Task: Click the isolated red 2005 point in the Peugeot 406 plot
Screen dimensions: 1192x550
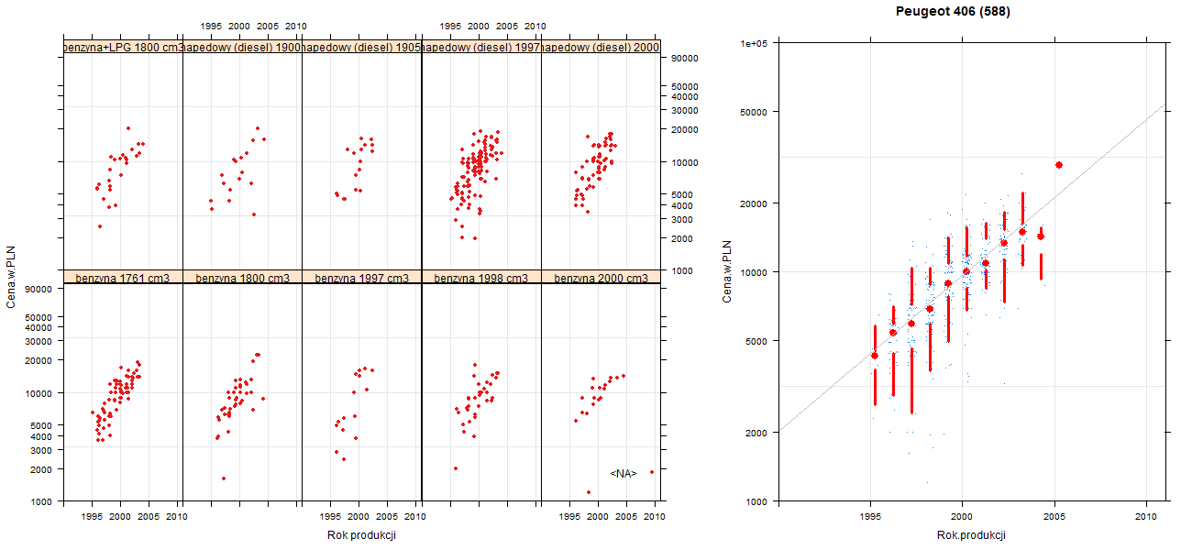Action: [x=1059, y=165]
